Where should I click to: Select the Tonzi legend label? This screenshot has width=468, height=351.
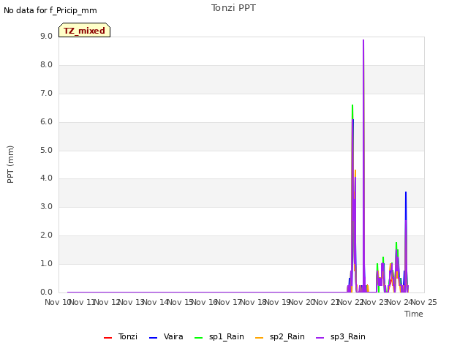coord(128,336)
